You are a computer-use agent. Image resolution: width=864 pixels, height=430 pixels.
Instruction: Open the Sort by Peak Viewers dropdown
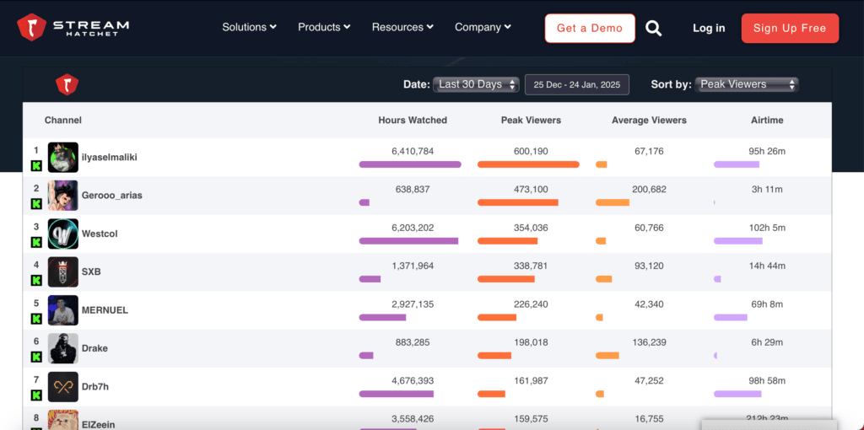click(x=747, y=84)
